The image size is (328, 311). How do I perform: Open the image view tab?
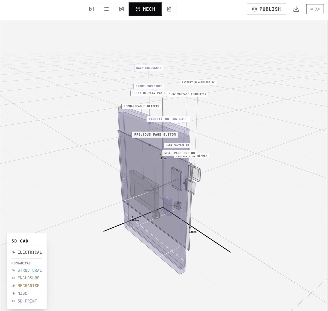[x=91, y=9]
